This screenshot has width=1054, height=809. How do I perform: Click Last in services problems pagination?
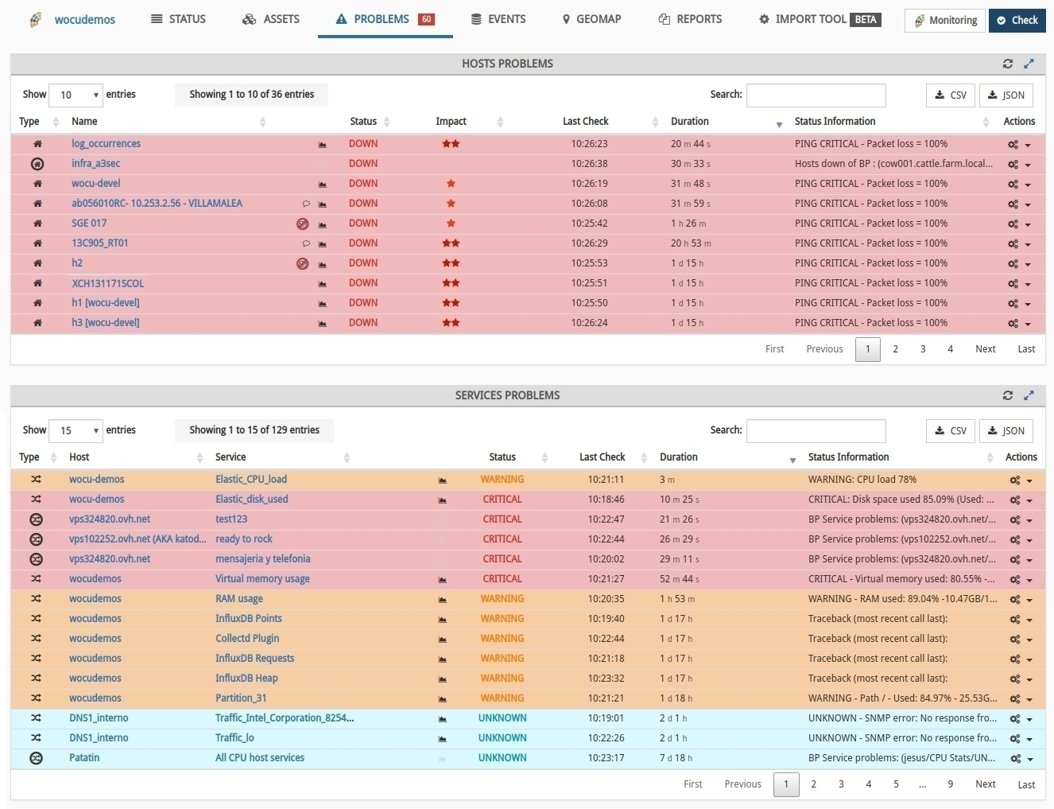pyautogui.click(x=1027, y=784)
